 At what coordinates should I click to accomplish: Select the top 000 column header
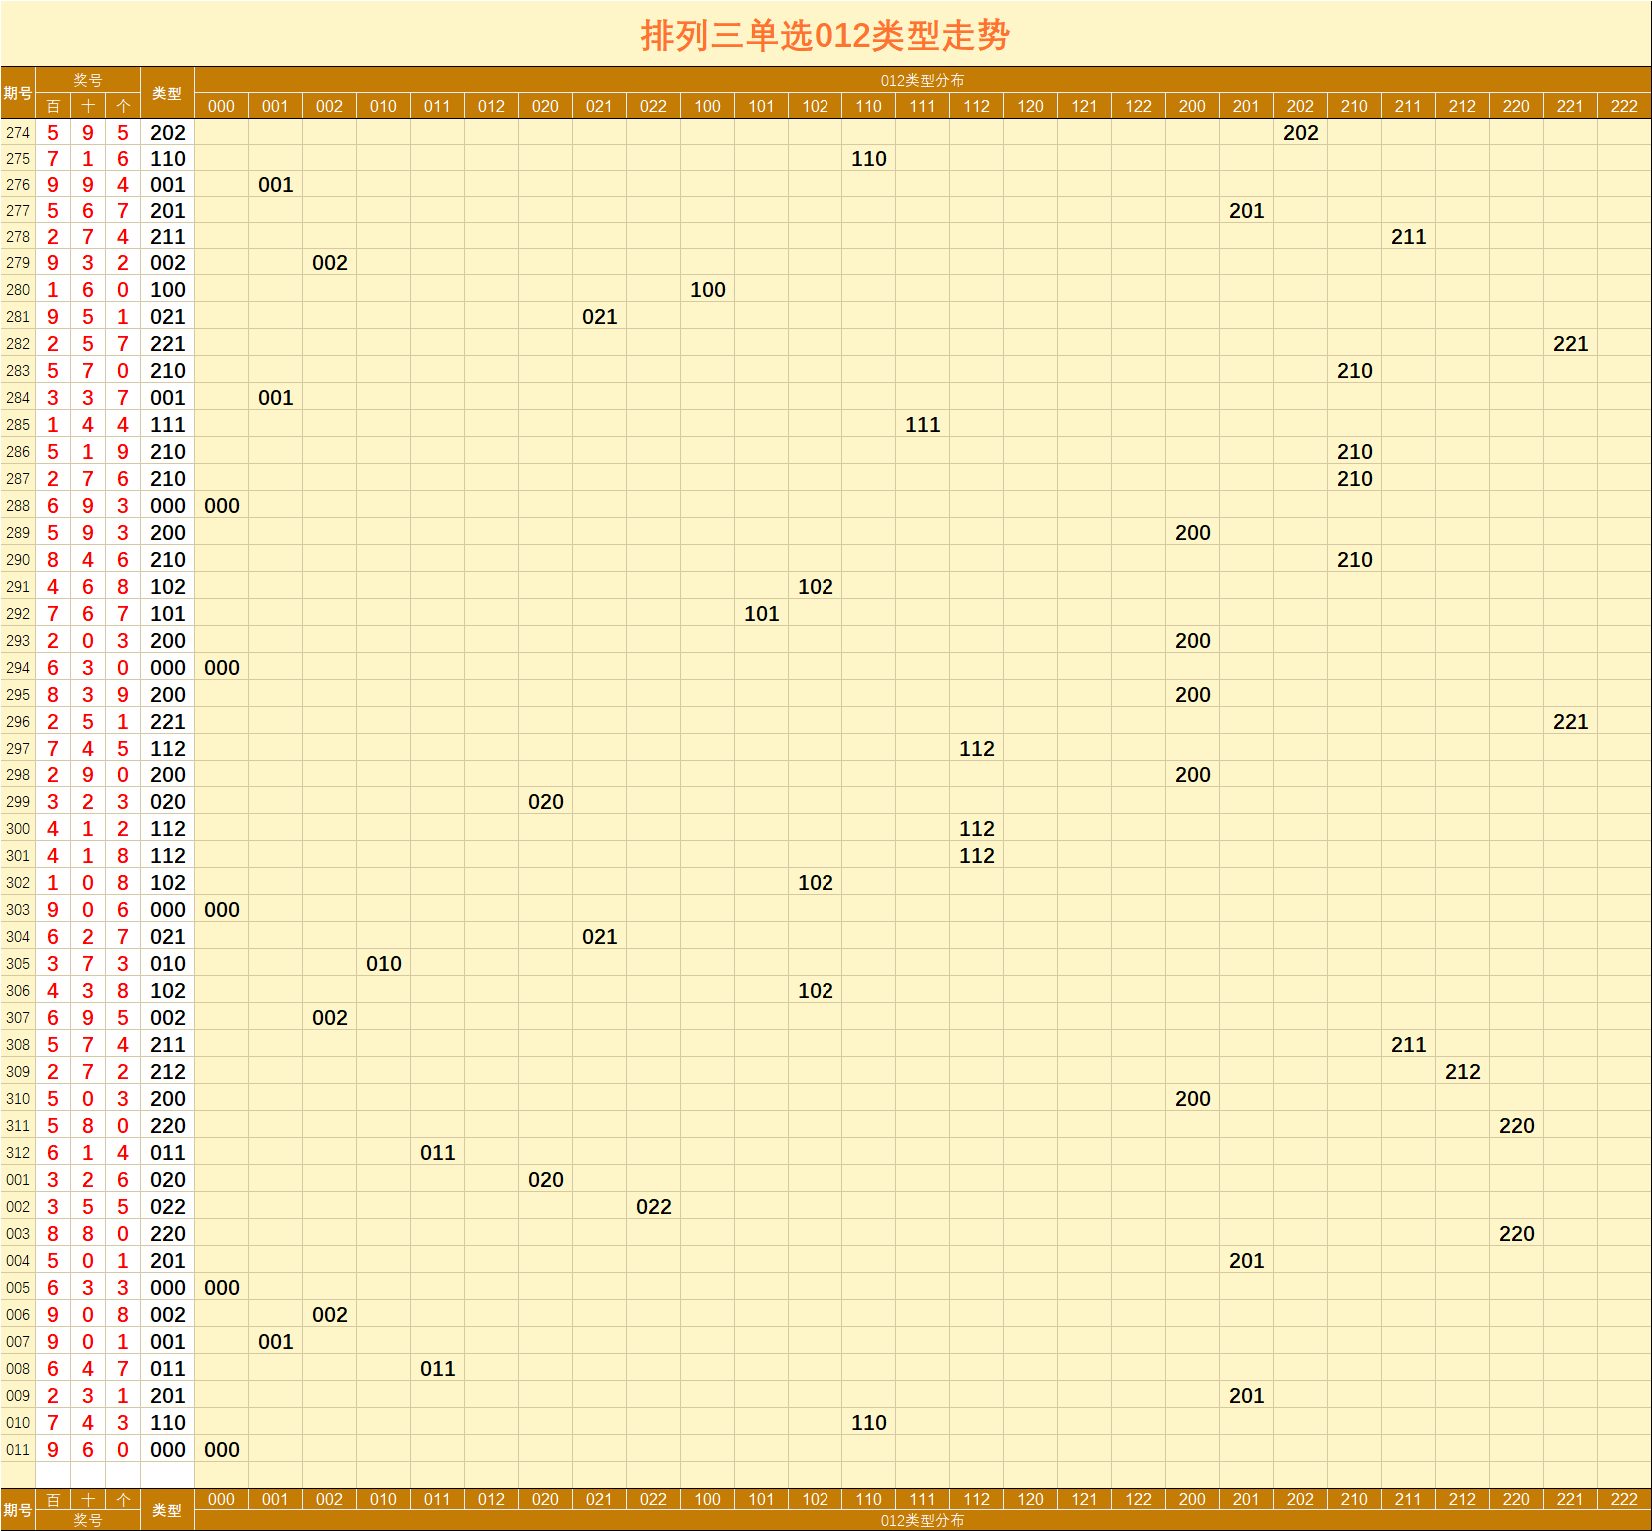coord(221,106)
